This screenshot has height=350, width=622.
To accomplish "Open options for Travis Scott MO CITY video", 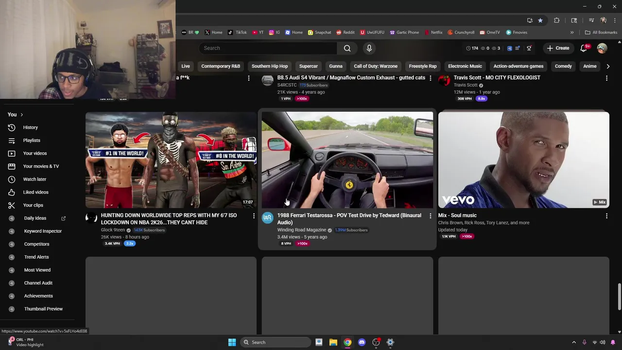I will [x=606, y=78].
